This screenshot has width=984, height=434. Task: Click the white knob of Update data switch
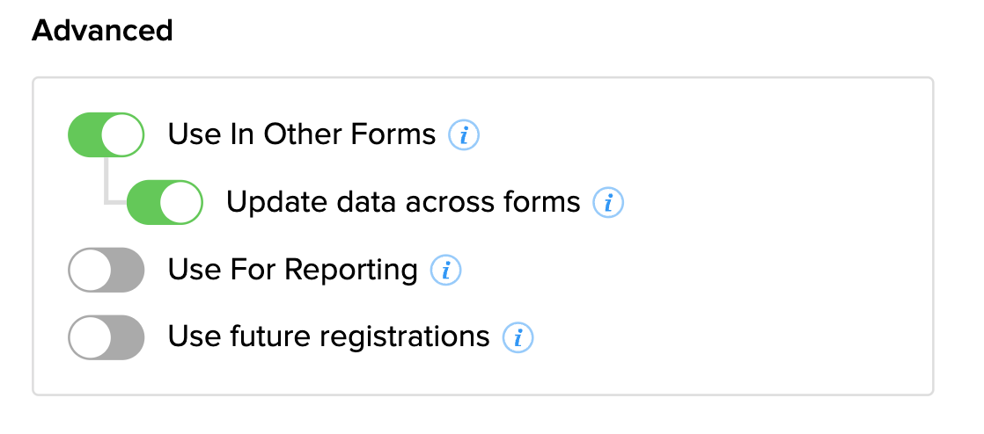(x=182, y=203)
